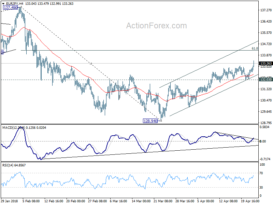Open the chart menu triangle beside EURJPY,H4

[3, 4]
